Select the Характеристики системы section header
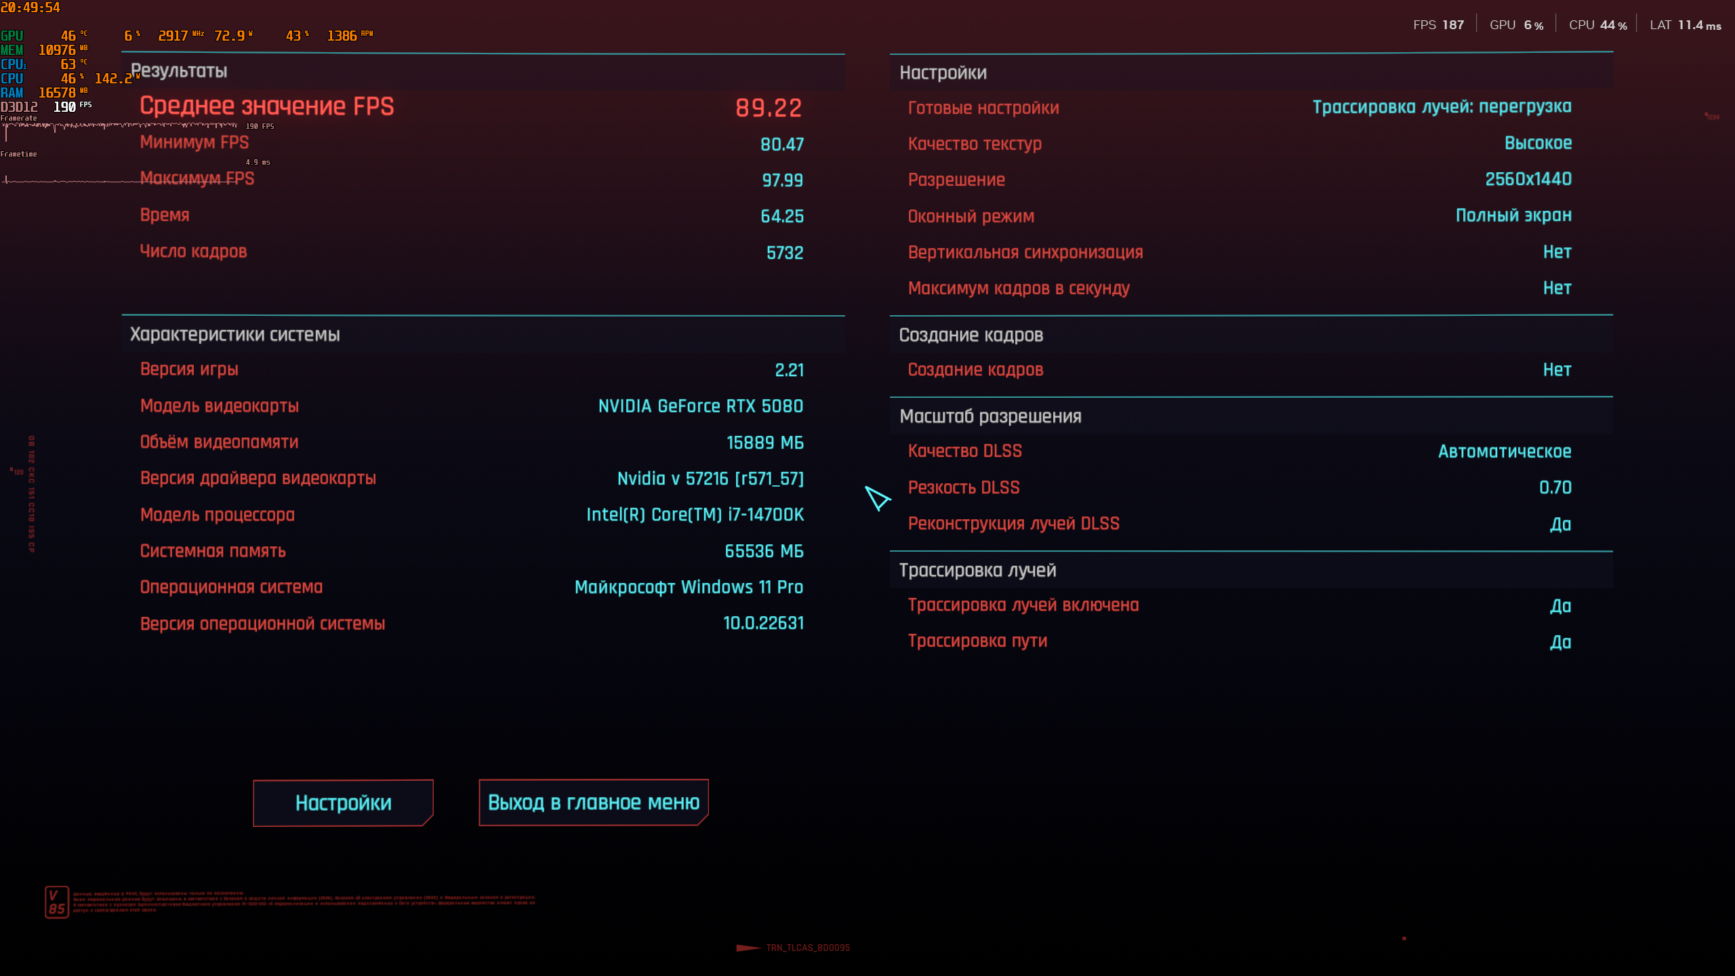 [x=234, y=335]
